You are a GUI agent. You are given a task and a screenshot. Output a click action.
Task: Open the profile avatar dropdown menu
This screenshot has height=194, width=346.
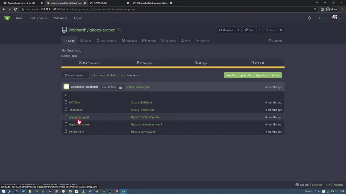coord(336,18)
